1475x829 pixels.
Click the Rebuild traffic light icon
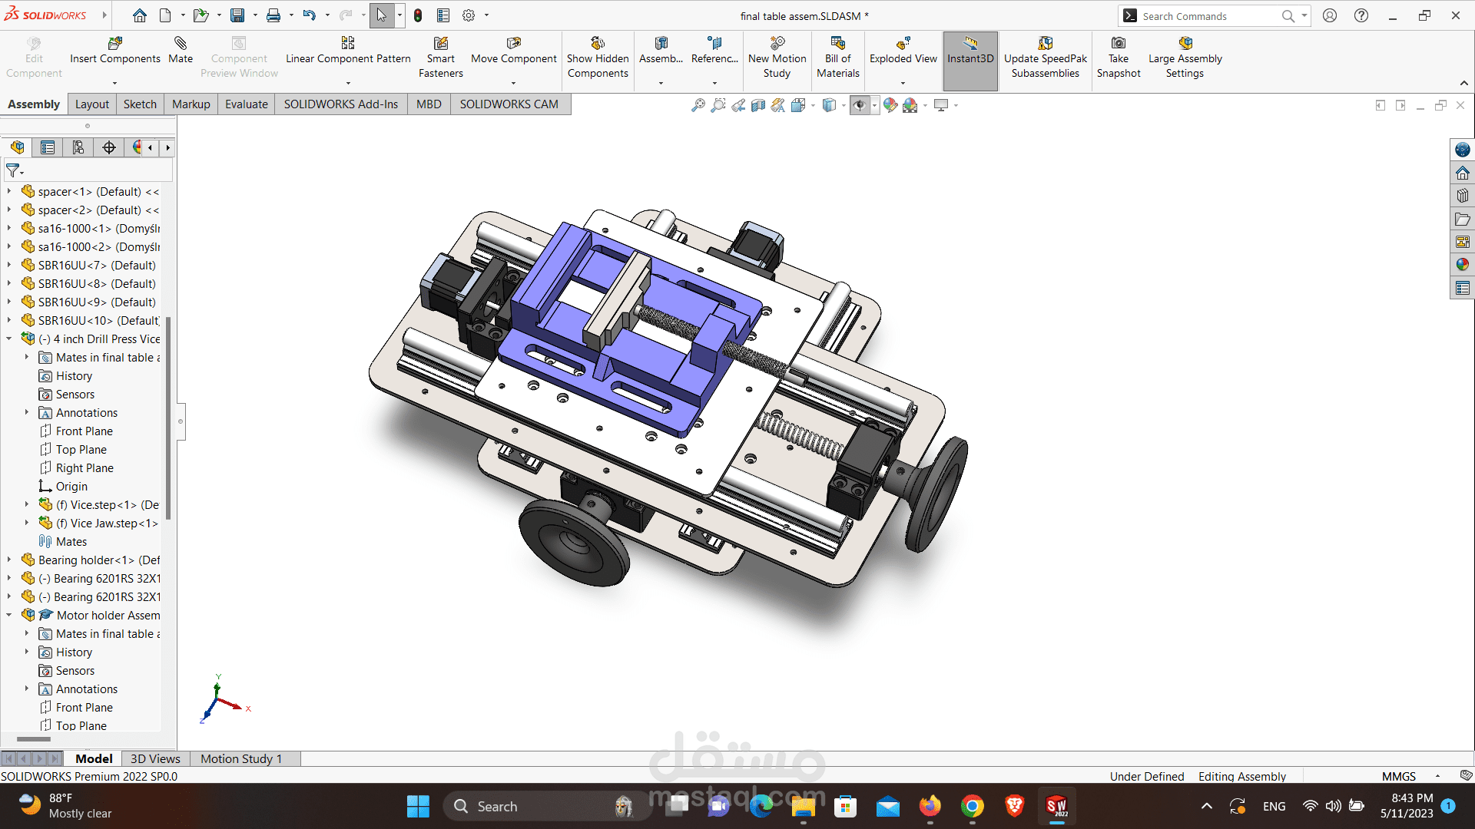pyautogui.click(x=418, y=15)
